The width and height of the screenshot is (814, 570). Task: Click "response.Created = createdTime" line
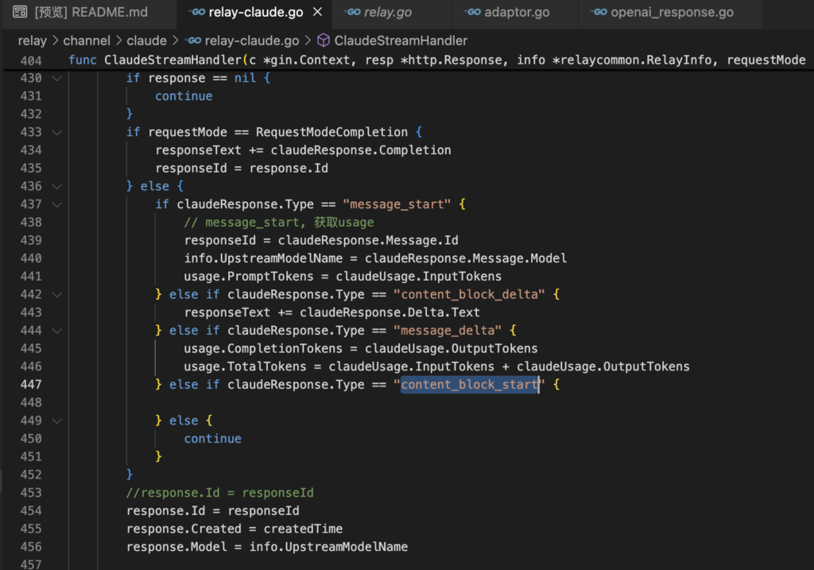[x=235, y=529]
